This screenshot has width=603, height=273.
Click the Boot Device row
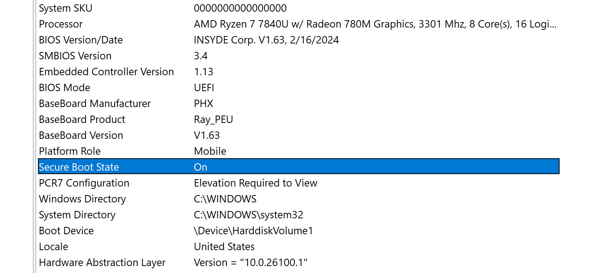pos(66,231)
